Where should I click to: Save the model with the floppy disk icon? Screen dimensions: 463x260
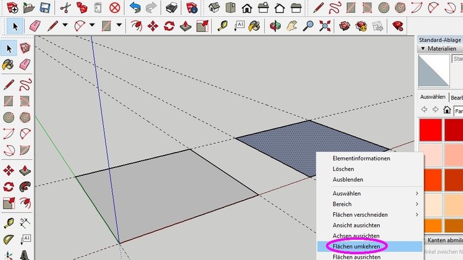coord(45,7)
